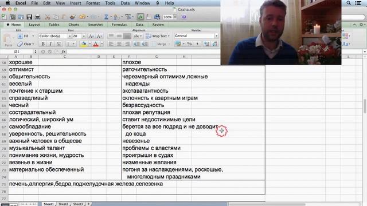Switch to the Sheet2 worksheet tab
Viewport: 367px width, 206px height.
pos(63,204)
